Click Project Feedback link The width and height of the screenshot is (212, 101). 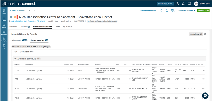click(x=148, y=10)
